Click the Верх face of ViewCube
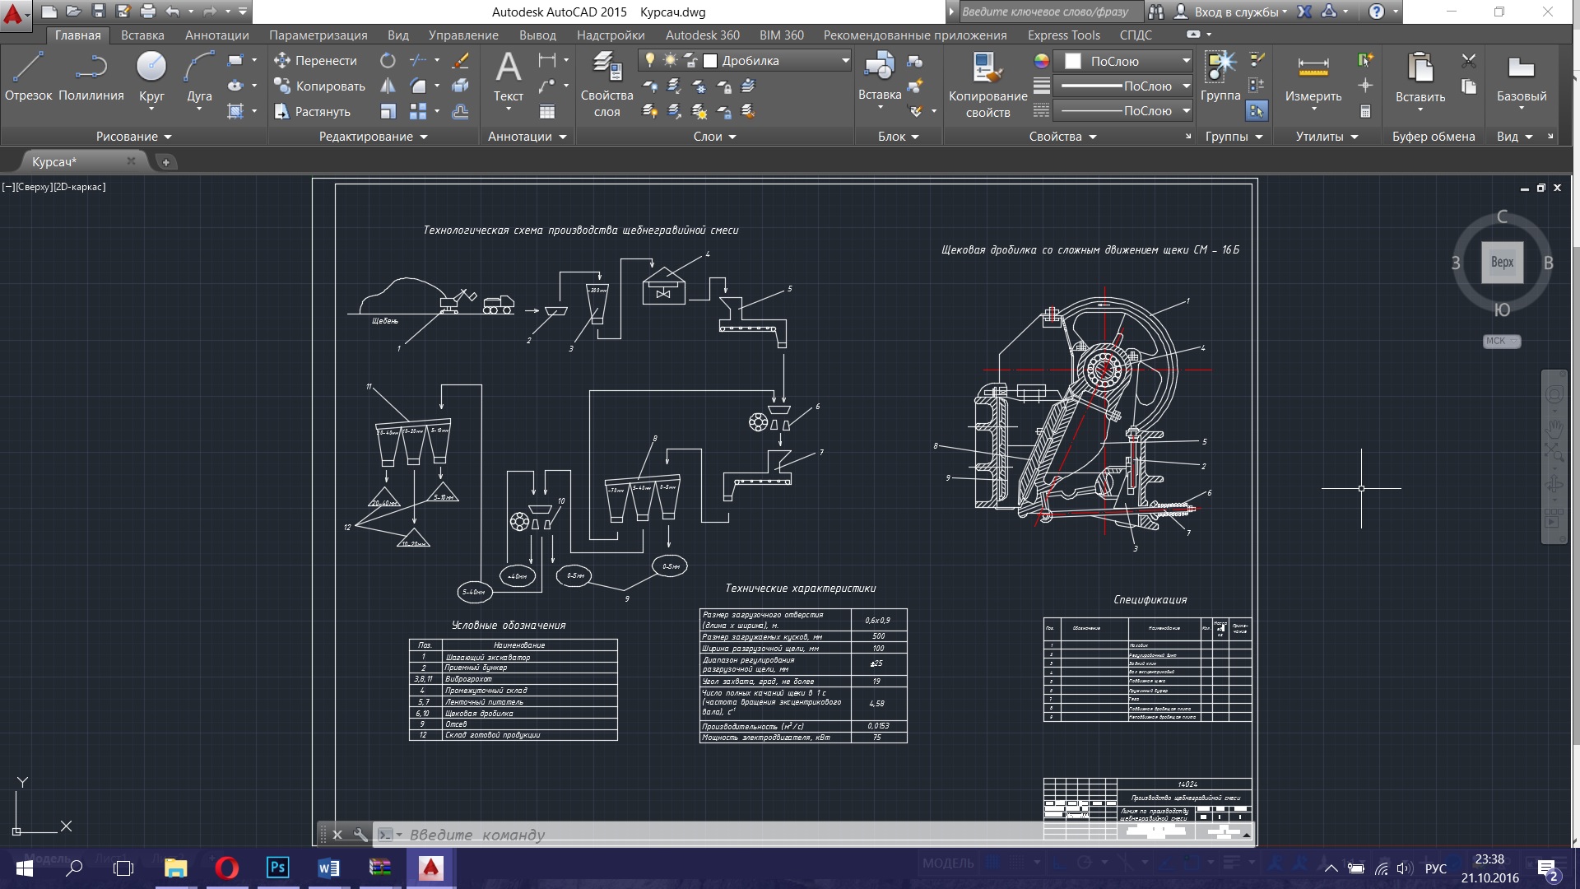This screenshot has width=1580, height=889. [1502, 262]
